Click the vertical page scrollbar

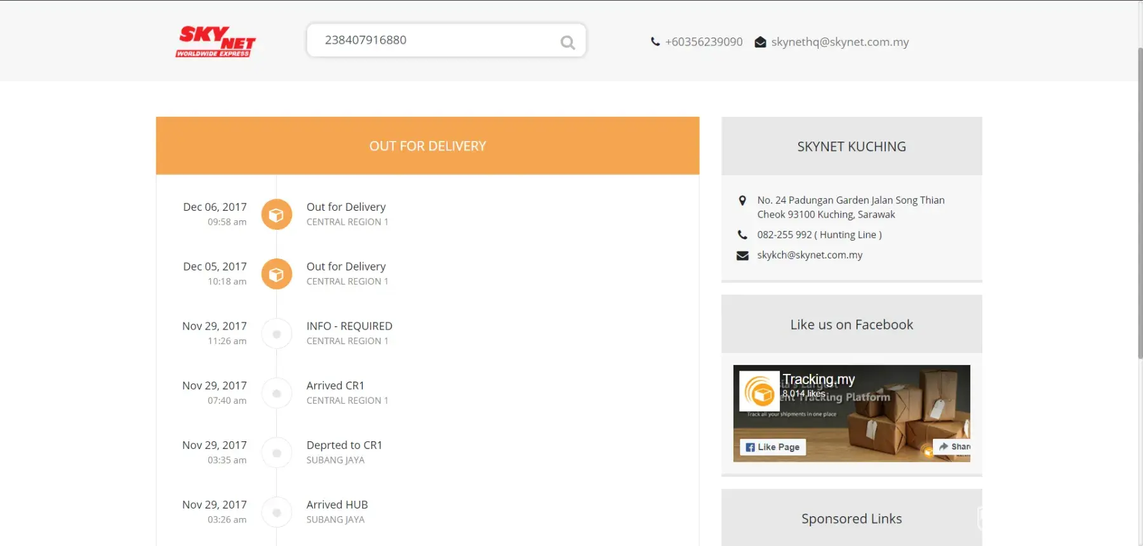[x=1140, y=203]
